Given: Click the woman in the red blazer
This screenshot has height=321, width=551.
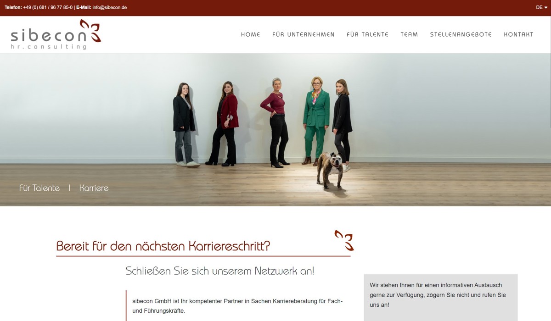Looking at the screenshot, I should click(227, 123).
